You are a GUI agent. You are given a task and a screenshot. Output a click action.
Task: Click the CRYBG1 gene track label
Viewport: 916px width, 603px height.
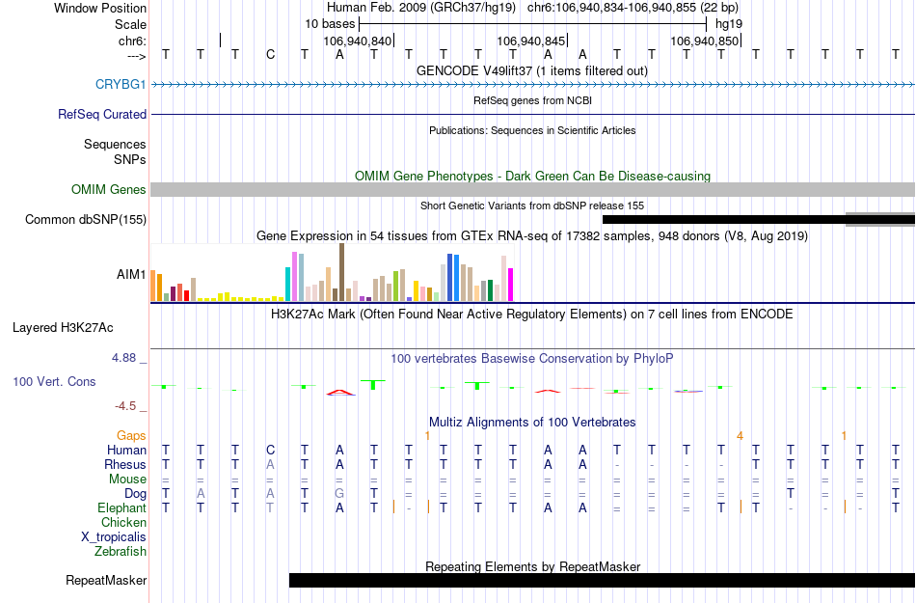tap(121, 84)
